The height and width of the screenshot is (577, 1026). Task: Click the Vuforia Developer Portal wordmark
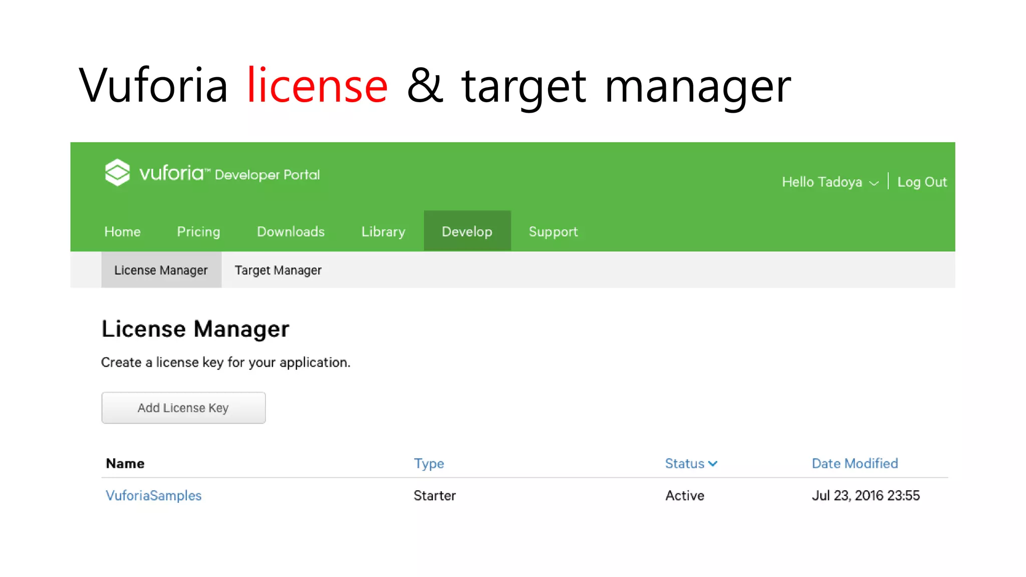(229, 174)
